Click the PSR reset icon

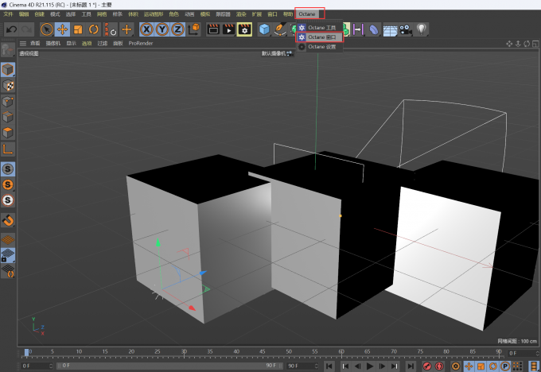pyautogui.click(x=110, y=29)
